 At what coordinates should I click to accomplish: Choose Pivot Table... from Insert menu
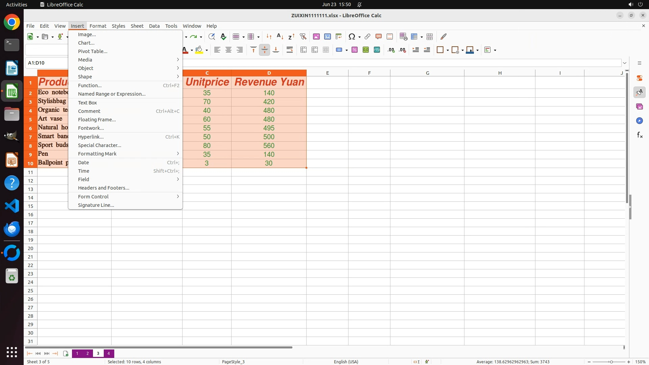point(93,51)
